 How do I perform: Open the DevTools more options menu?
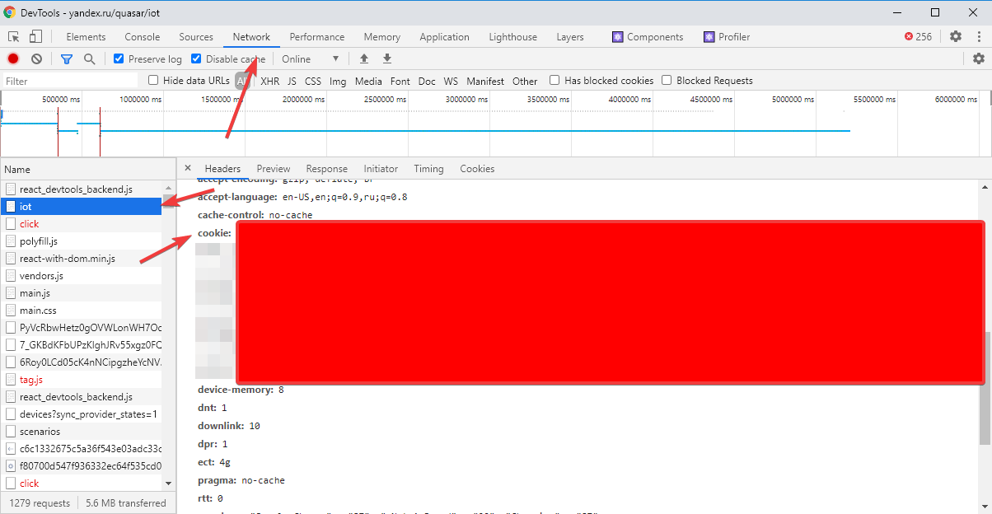tap(979, 36)
